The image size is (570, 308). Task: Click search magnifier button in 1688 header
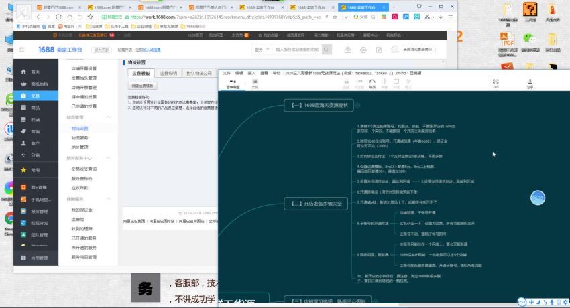point(327,50)
